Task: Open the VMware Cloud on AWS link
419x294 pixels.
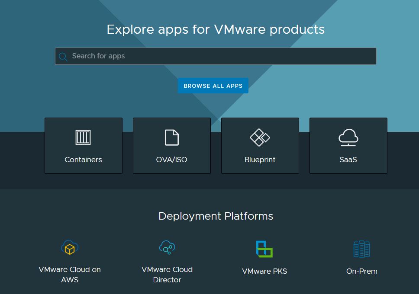Action: (70, 275)
